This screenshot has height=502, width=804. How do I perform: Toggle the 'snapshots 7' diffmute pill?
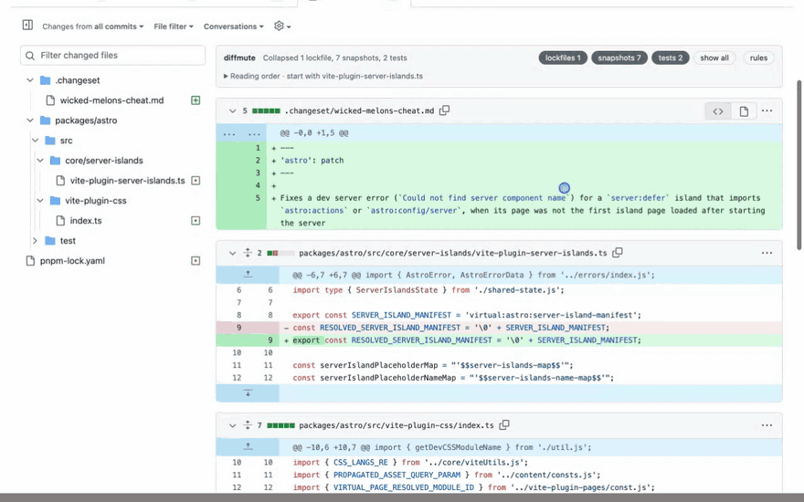point(619,58)
